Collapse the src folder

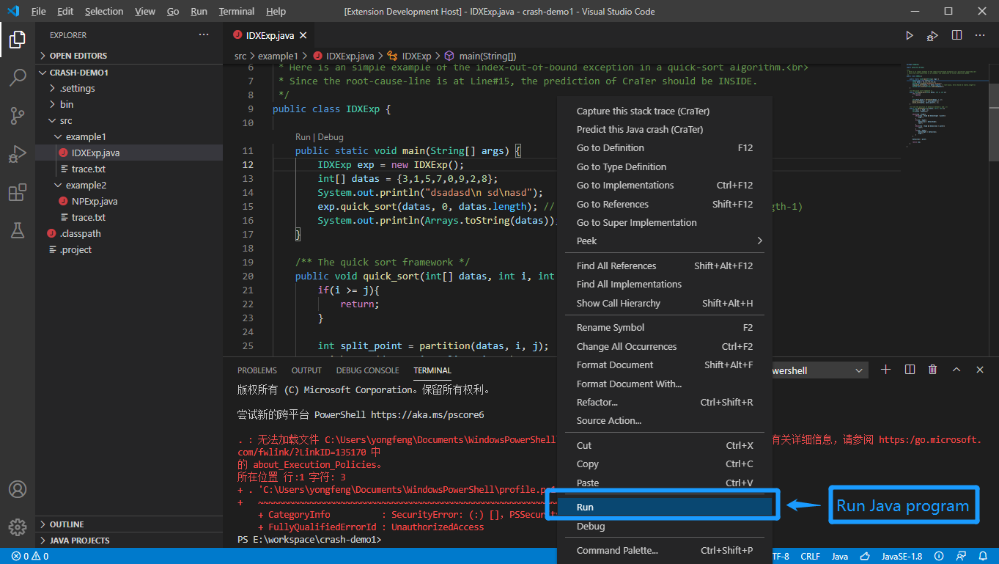(x=129, y=120)
